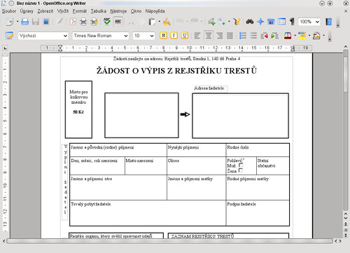Open the Gallery icon

(271, 22)
